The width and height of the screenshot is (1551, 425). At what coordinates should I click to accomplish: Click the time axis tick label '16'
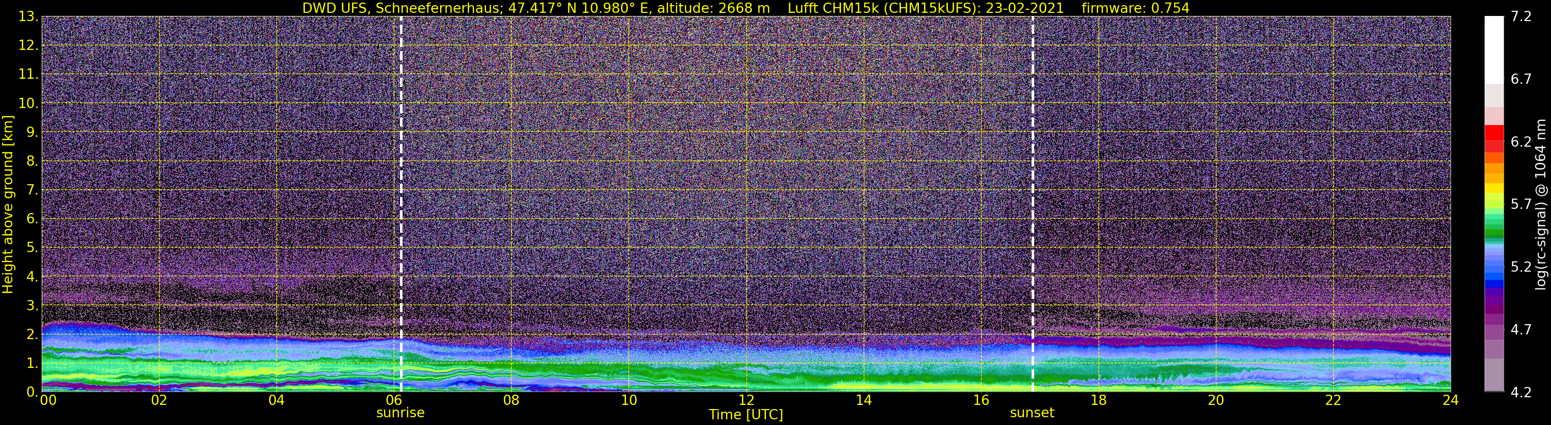click(x=981, y=400)
